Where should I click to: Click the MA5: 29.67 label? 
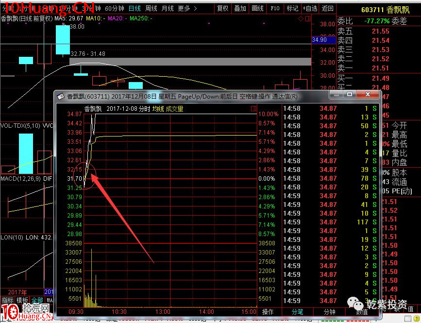(x=69, y=18)
